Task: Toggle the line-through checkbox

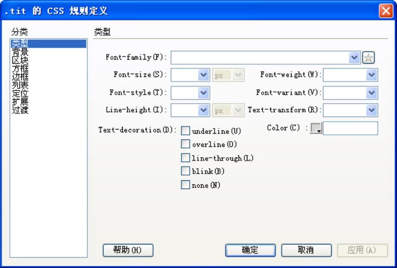Action: [185, 158]
